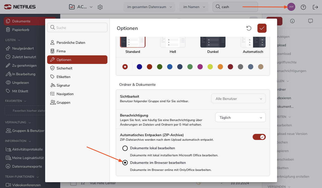Open Sicherheit settings section
Viewport: 322px width, 188px height.
pyautogui.click(x=64, y=68)
